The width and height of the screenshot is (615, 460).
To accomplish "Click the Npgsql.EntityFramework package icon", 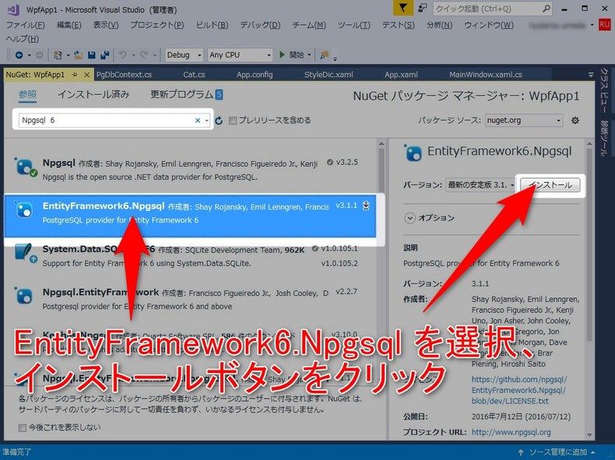I will tap(24, 296).
